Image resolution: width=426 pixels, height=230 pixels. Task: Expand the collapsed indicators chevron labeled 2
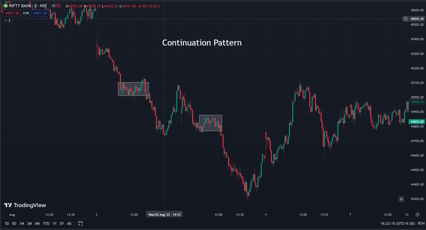(x=7, y=20)
